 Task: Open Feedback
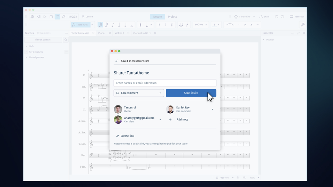[297, 17]
